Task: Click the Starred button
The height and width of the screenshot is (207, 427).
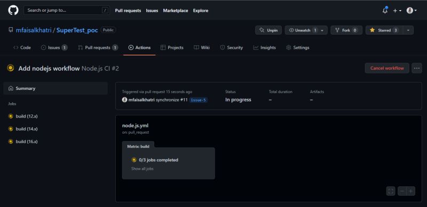Action: [384, 30]
